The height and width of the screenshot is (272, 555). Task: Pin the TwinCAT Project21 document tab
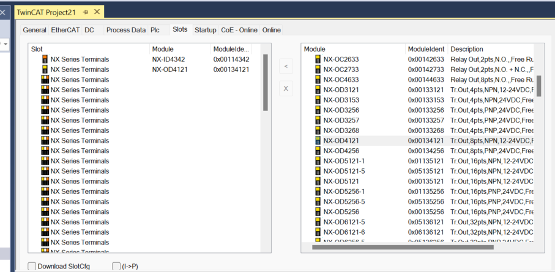[86, 12]
